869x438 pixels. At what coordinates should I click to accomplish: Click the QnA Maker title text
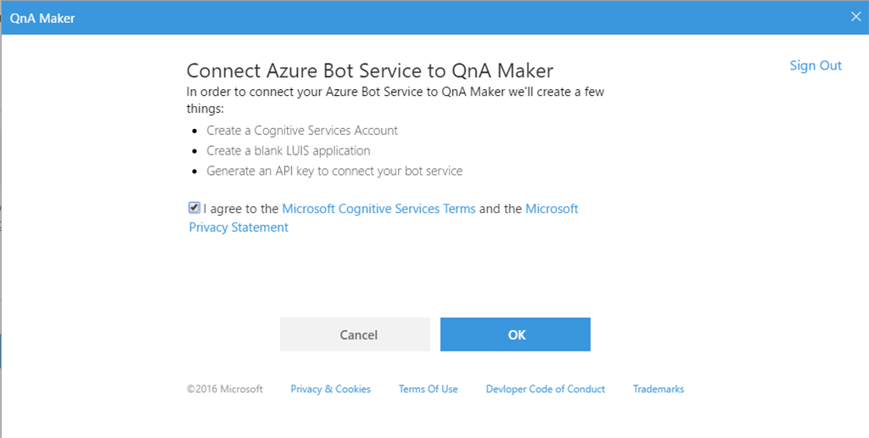(x=42, y=18)
